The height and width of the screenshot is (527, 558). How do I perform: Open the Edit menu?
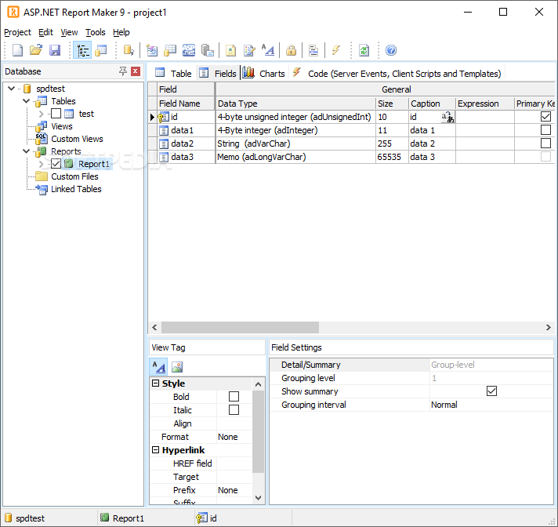tap(45, 32)
